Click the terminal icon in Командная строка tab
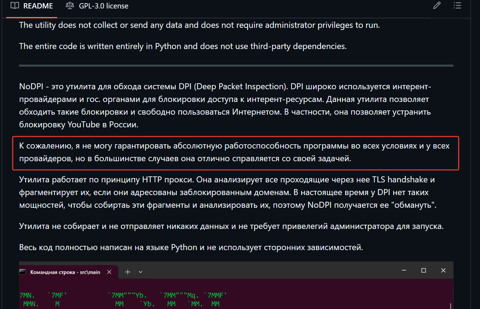 click(23, 272)
